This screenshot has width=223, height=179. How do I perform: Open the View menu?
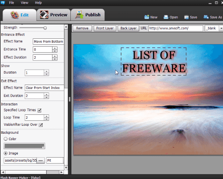[x=24, y=2]
